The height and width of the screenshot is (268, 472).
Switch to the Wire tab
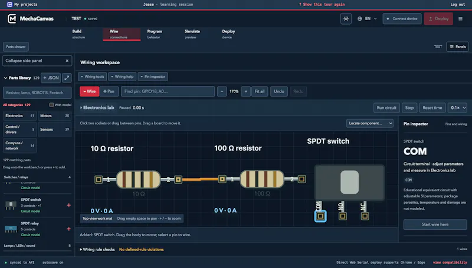(x=122, y=34)
